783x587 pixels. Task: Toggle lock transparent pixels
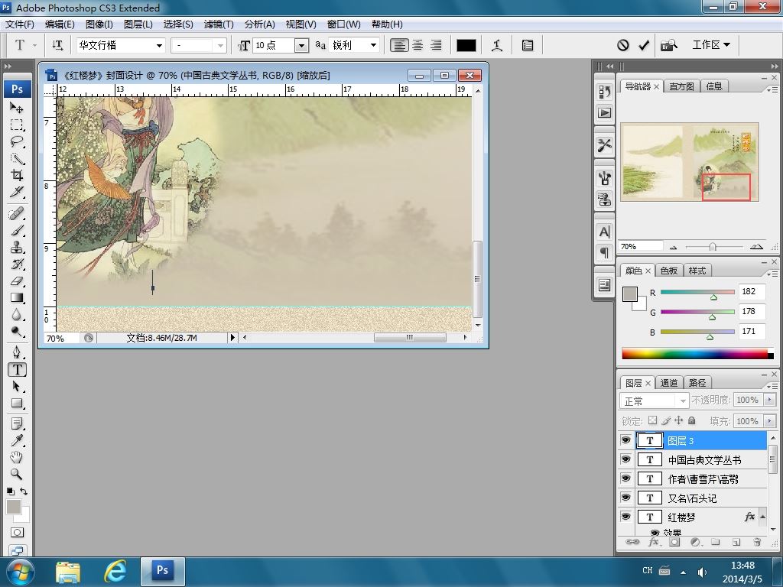click(x=652, y=420)
